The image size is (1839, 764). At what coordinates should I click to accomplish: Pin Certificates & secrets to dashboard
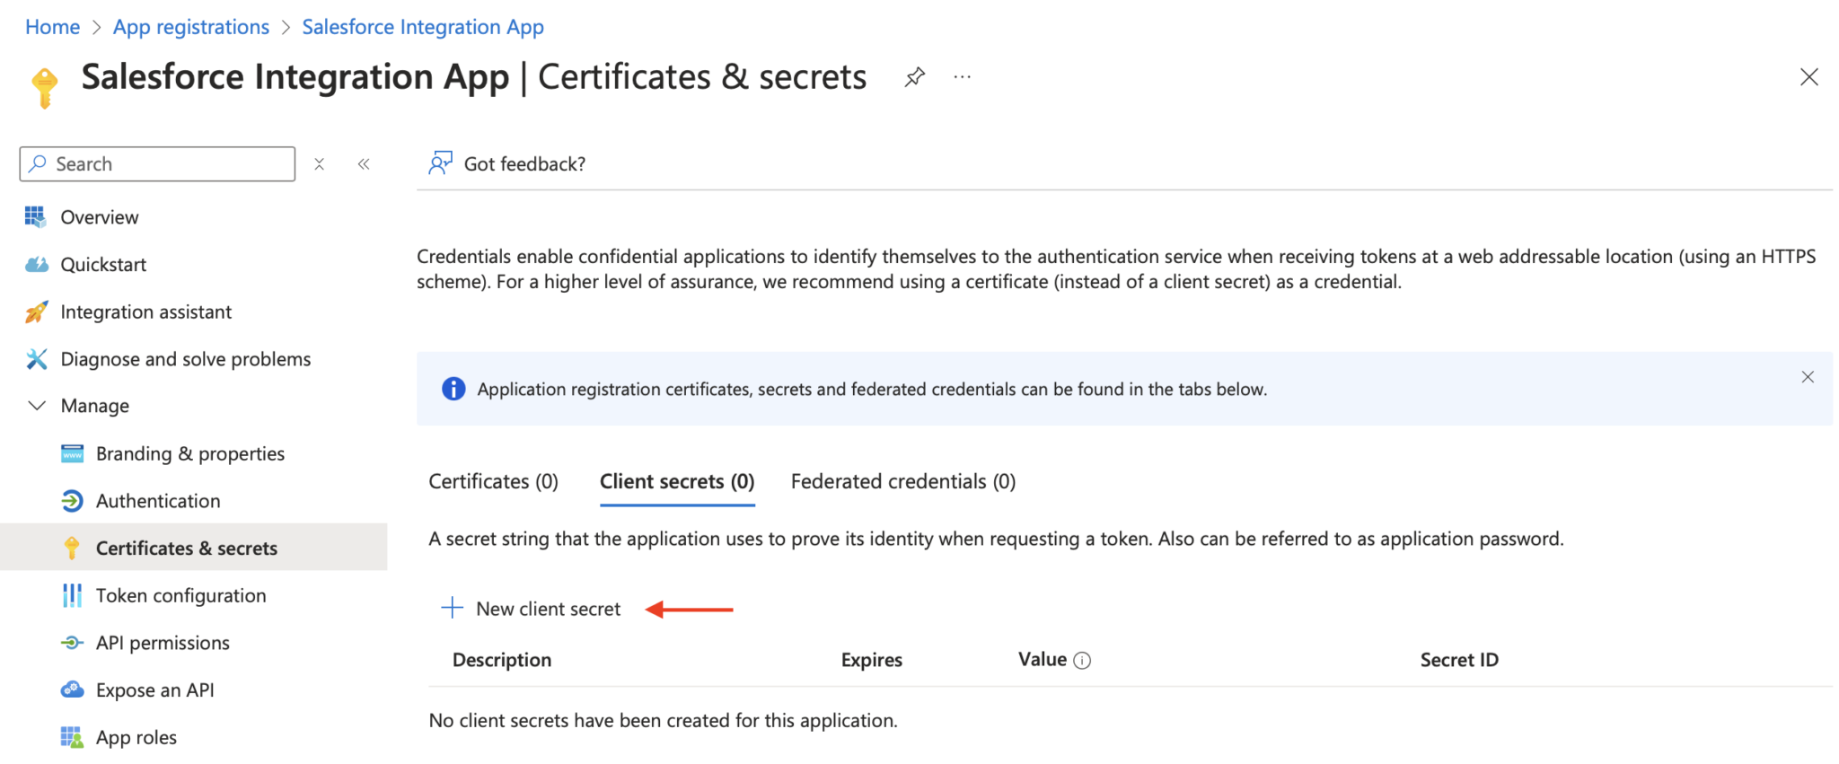913,77
